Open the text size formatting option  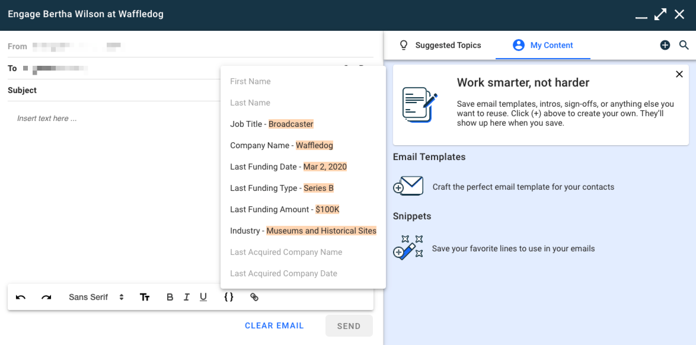tap(145, 297)
